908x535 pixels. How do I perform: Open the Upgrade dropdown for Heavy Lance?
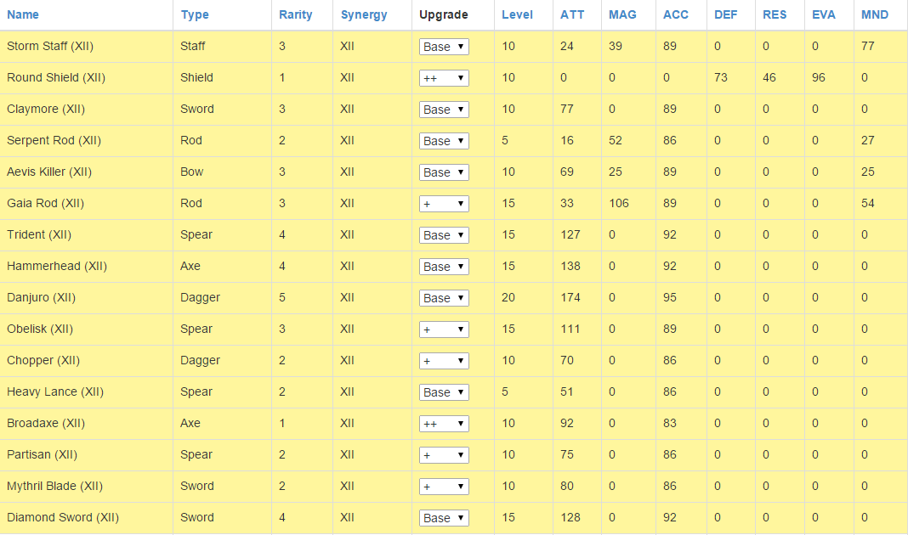tap(443, 391)
